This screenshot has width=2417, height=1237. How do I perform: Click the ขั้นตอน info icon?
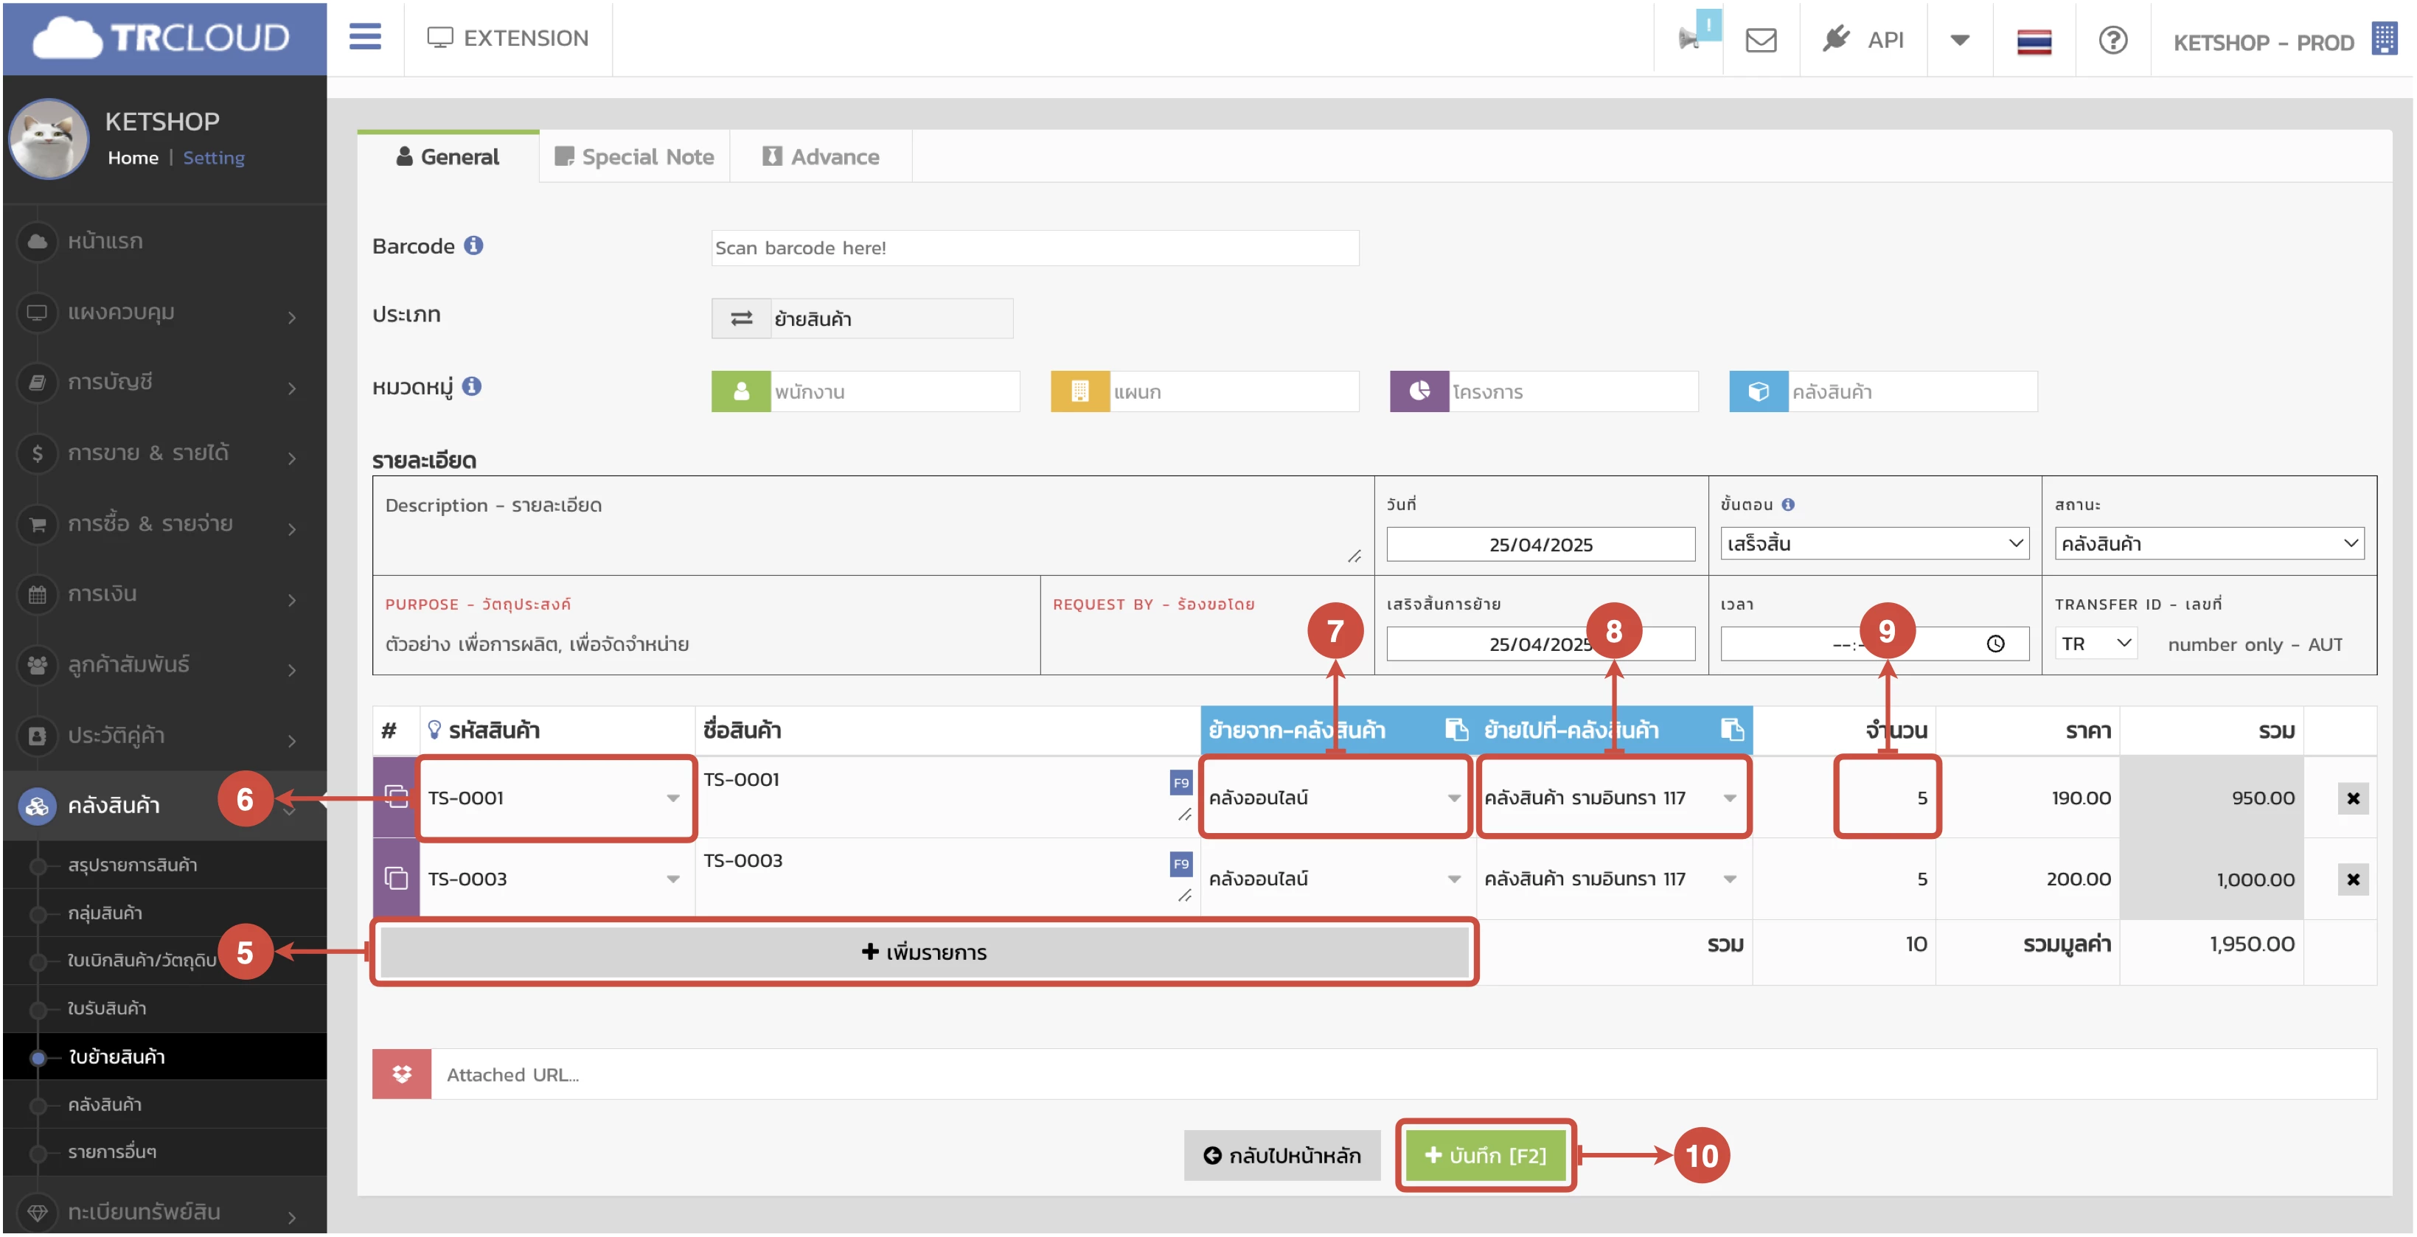pos(1788,504)
